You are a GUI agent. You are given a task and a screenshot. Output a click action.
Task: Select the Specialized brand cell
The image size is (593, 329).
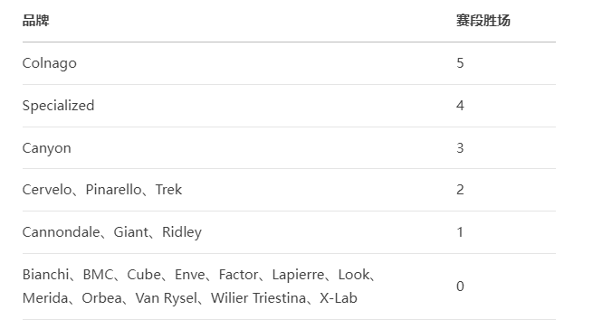(58, 106)
